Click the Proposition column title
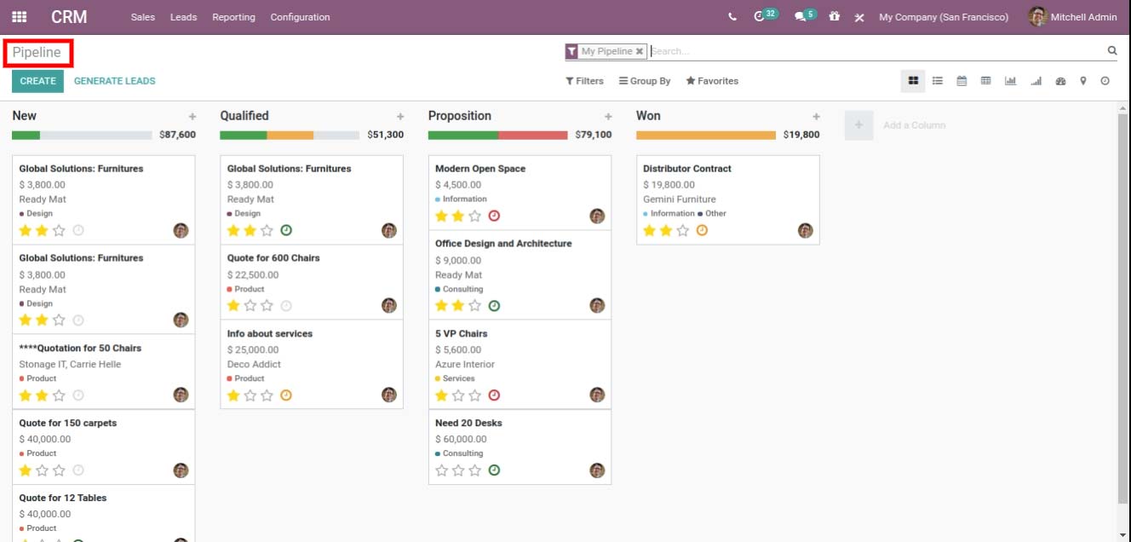This screenshot has width=1131, height=542. tap(460, 116)
